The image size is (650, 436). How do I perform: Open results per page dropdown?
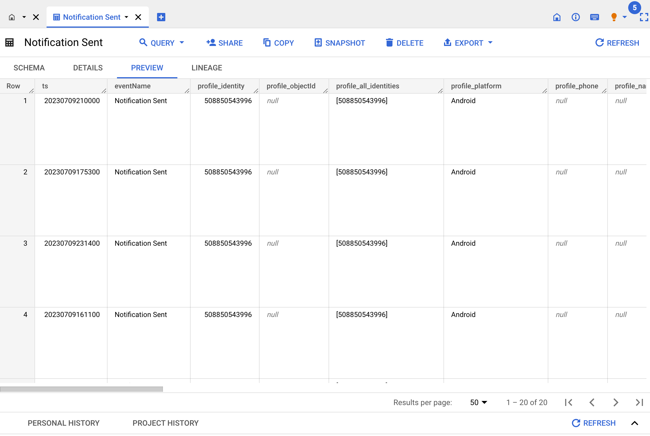pyautogui.click(x=479, y=402)
